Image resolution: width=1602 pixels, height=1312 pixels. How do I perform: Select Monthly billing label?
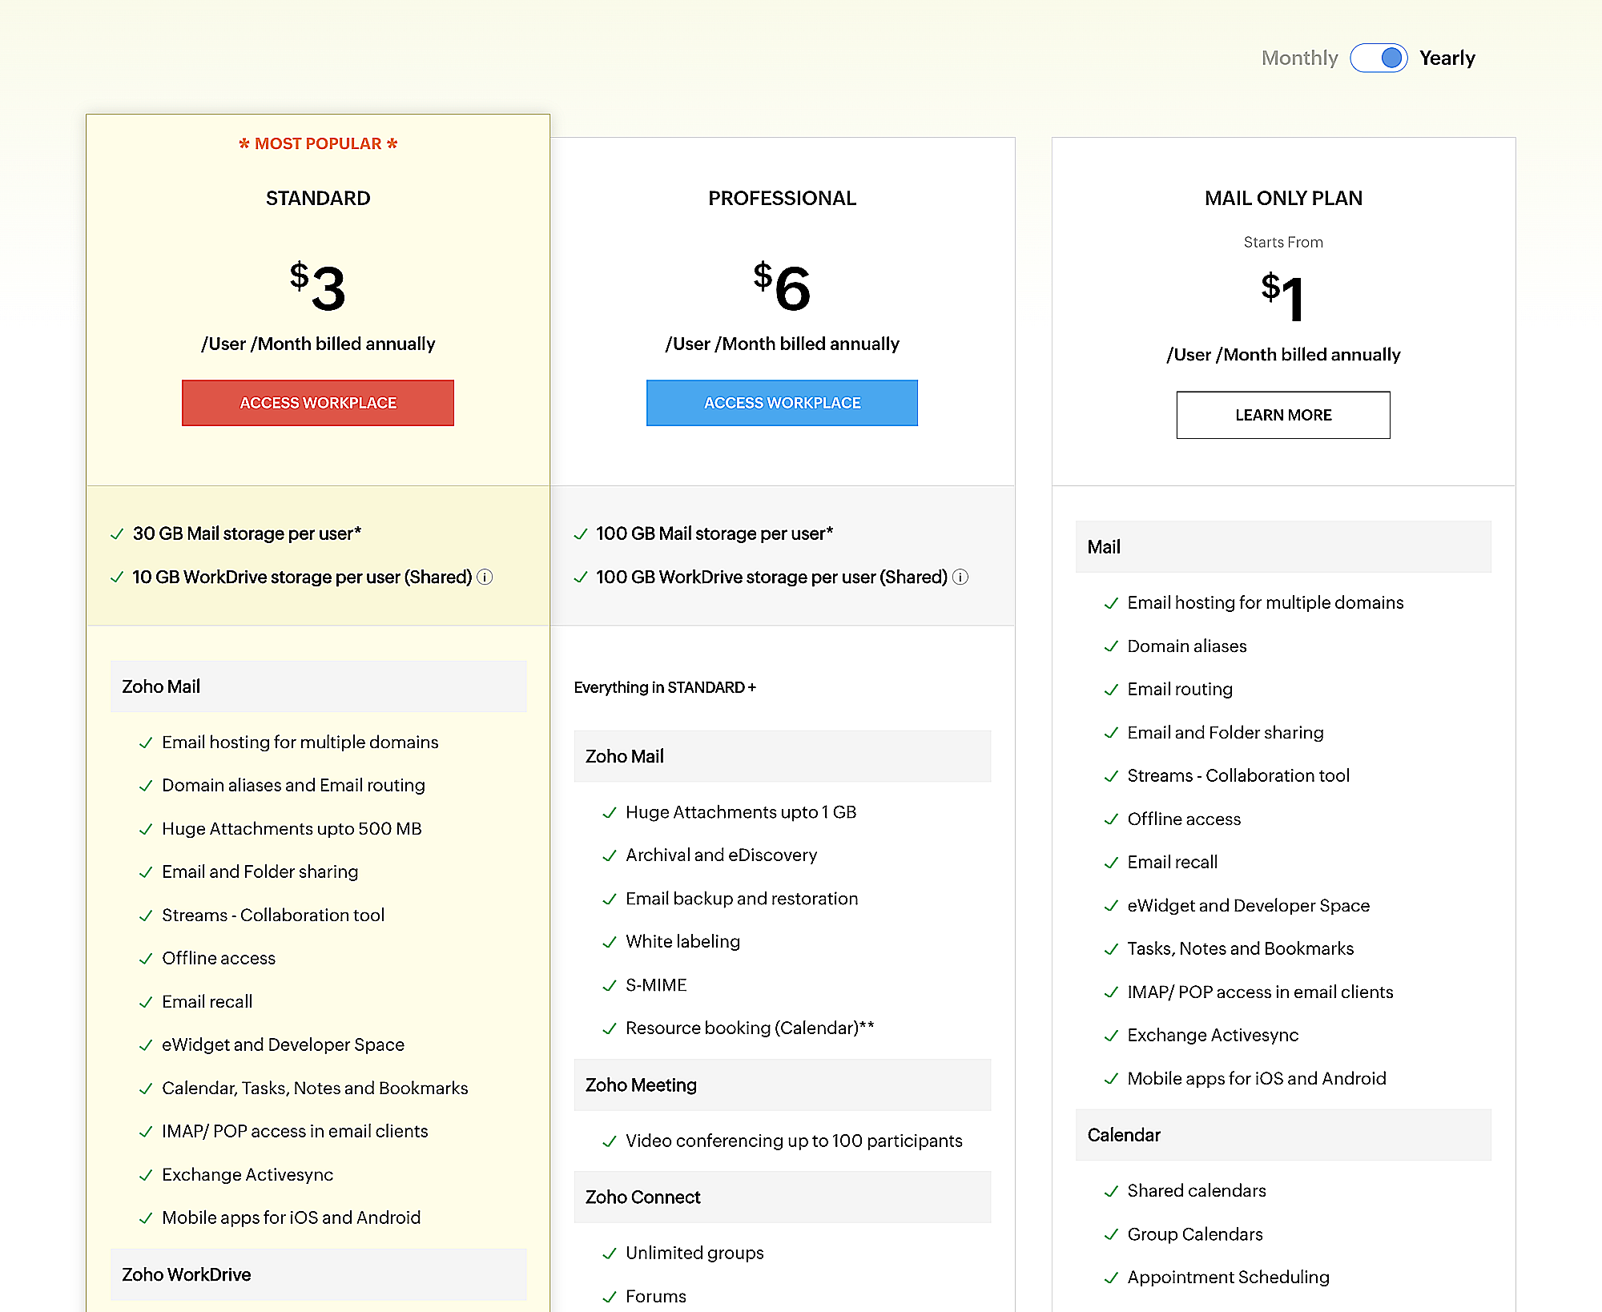pos(1299,58)
